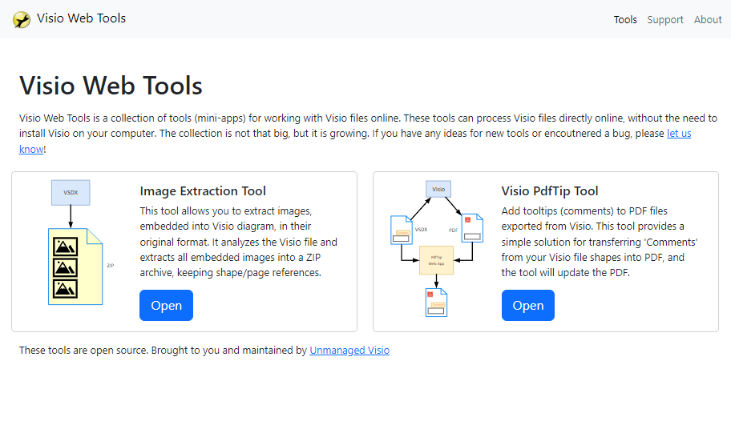The height and width of the screenshot is (429, 731).
Task: Click the middle picture in ZIP icon
Action: [x=65, y=267]
